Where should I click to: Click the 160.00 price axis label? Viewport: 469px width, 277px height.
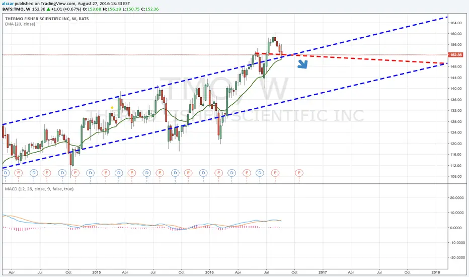pyautogui.click(x=456, y=34)
